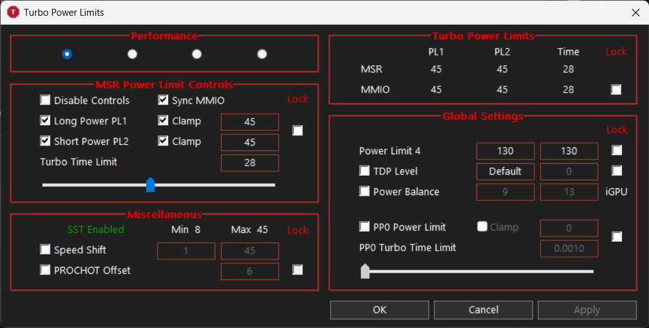Select the third Performance profile radio button
Image resolution: width=649 pixels, height=328 pixels.
click(197, 54)
